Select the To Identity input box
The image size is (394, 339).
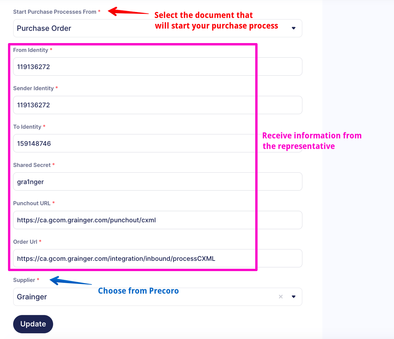pyautogui.click(x=135, y=143)
